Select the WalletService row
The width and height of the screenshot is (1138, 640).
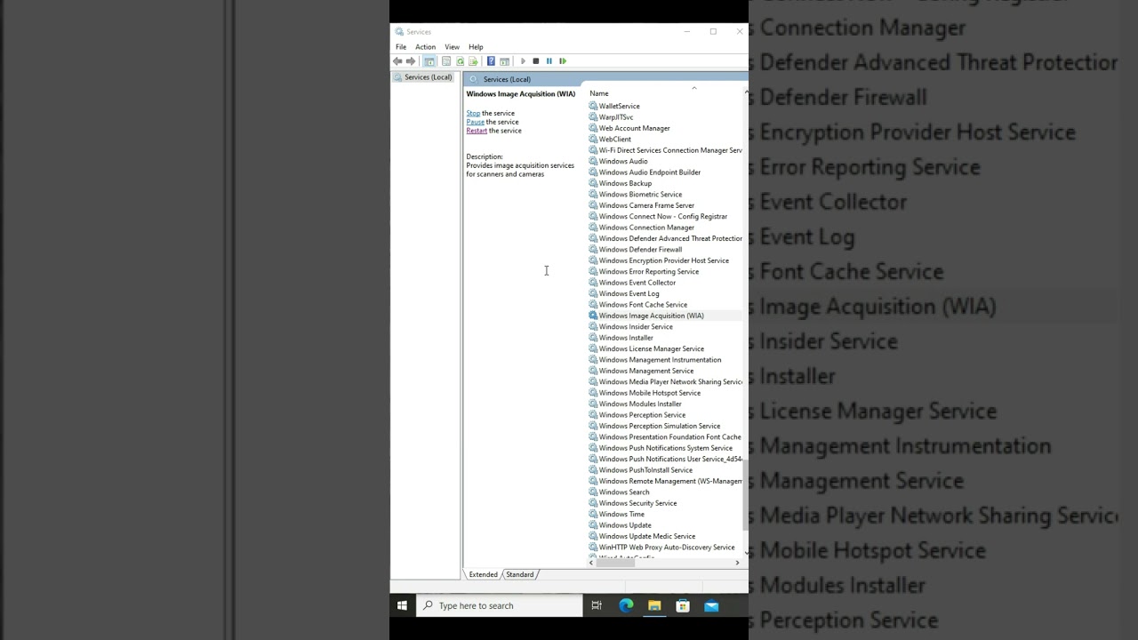pyautogui.click(x=619, y=106)
